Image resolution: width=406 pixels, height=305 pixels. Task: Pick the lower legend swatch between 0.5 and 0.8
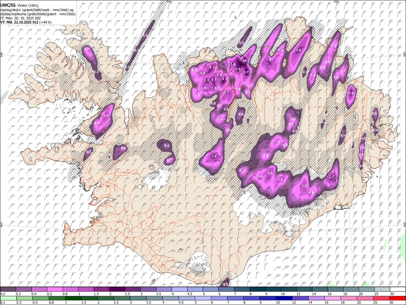(41, 298)
